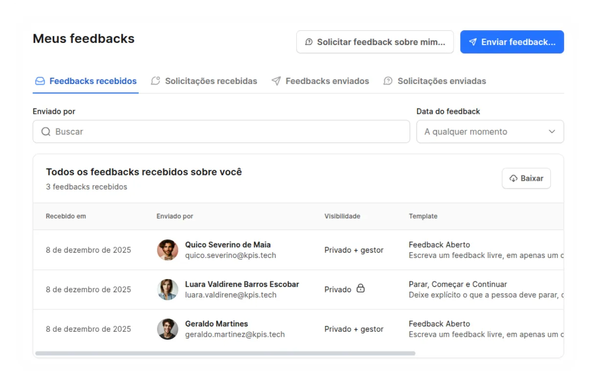The width and height of the screenshot is (593, 388).
Task: Click Feedback Aberto template in Quico's row
Action: pos(439,244)
